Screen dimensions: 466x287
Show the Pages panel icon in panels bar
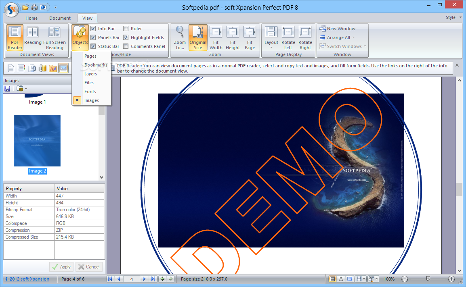pyautogui.click(x=11, y=68)
